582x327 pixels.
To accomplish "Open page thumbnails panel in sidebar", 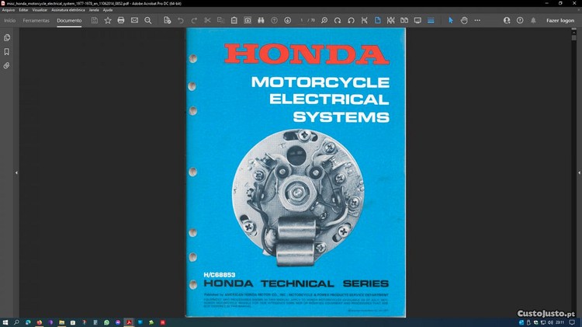I will [x=7, y=37].
